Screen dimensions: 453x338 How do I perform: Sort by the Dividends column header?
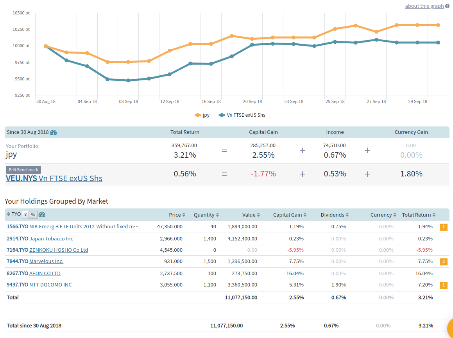332,215
